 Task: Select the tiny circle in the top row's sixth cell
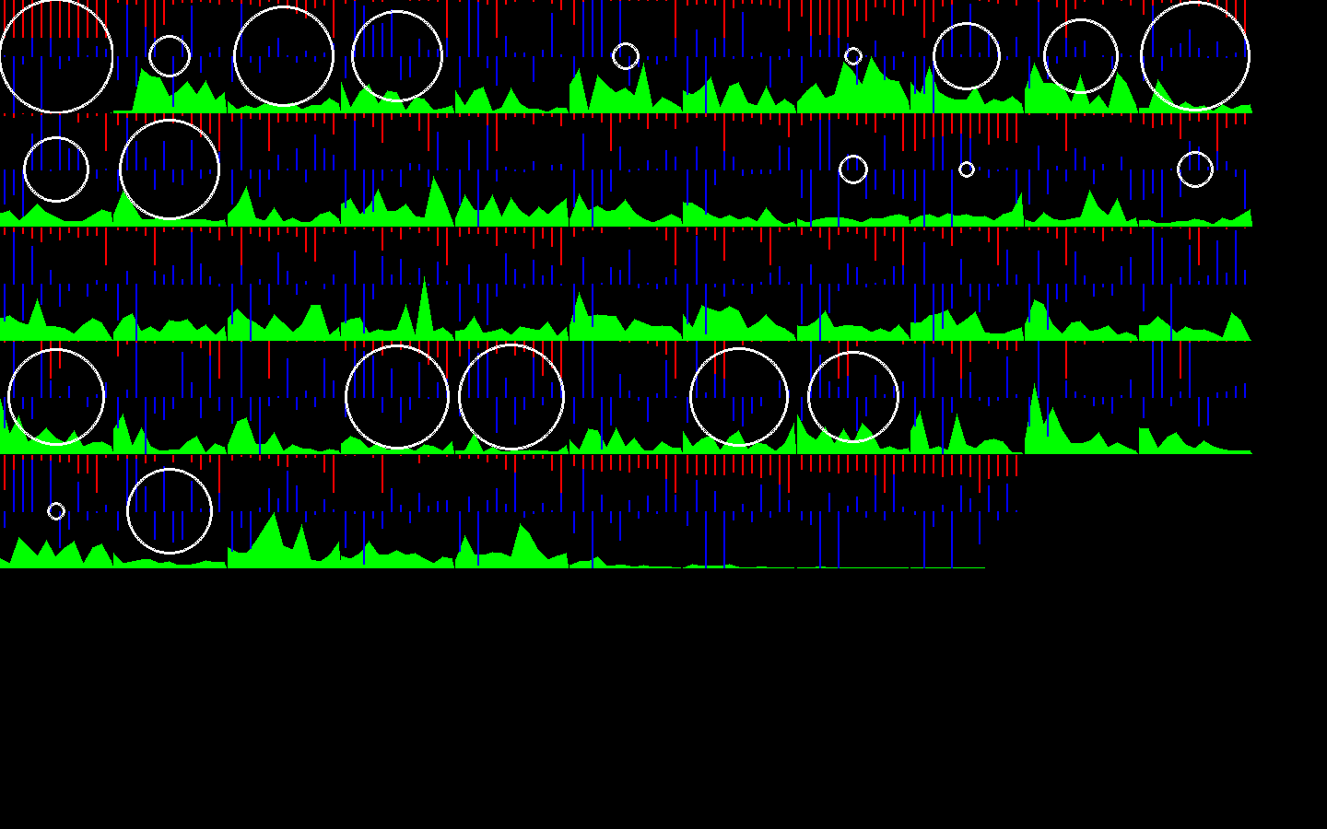[626, 56]
